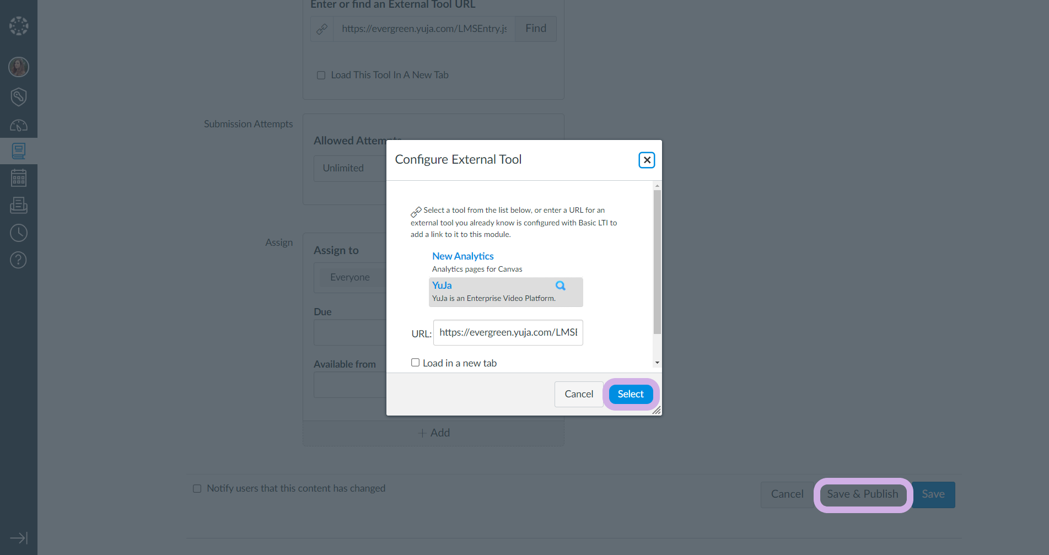Open the Account profile avatar
The width and height of the screenshot is (1049, 555).
[19, 67]
